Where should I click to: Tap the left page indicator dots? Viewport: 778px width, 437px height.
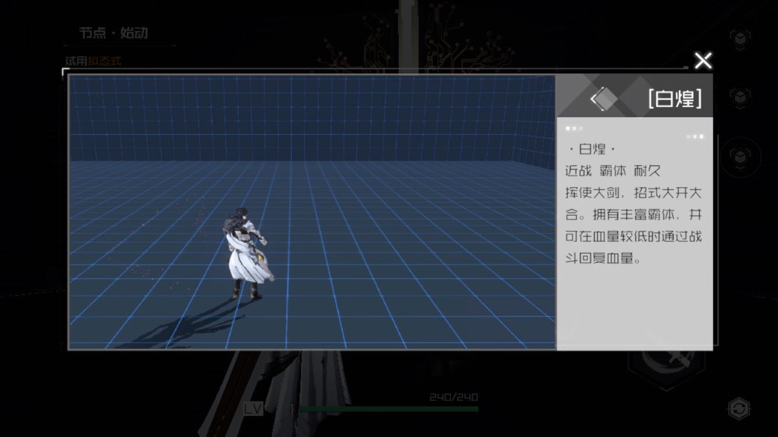tap(574, 128)
